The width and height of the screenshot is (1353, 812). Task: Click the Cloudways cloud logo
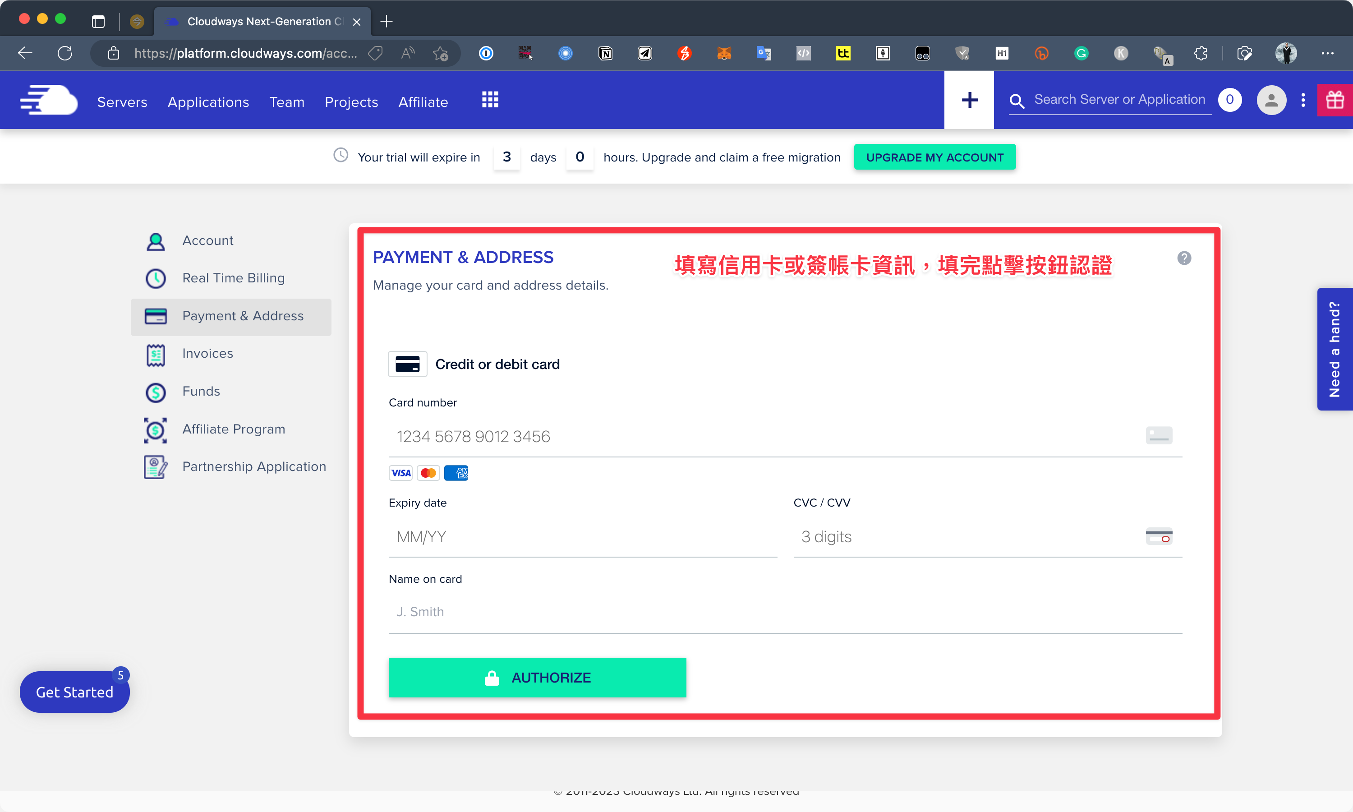point(49,100)
